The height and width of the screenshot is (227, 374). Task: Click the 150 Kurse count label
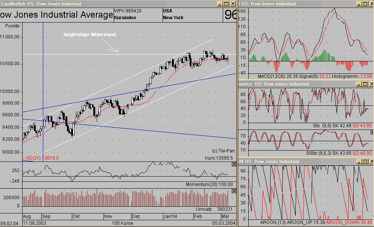(122, 223)
